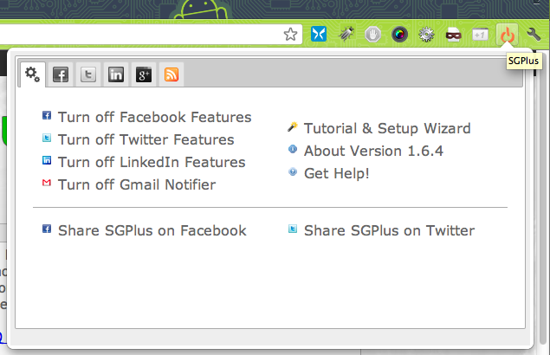Viewport: 550px width, 355px height.
Task: Click the +1 extension icon
Action: click(x=480, y=35)
